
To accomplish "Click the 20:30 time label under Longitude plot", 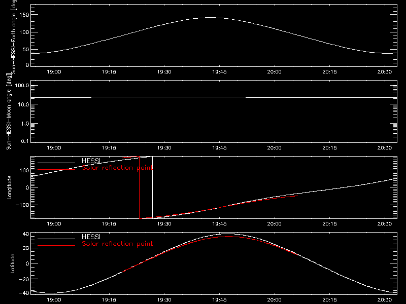I will (385, 224).
